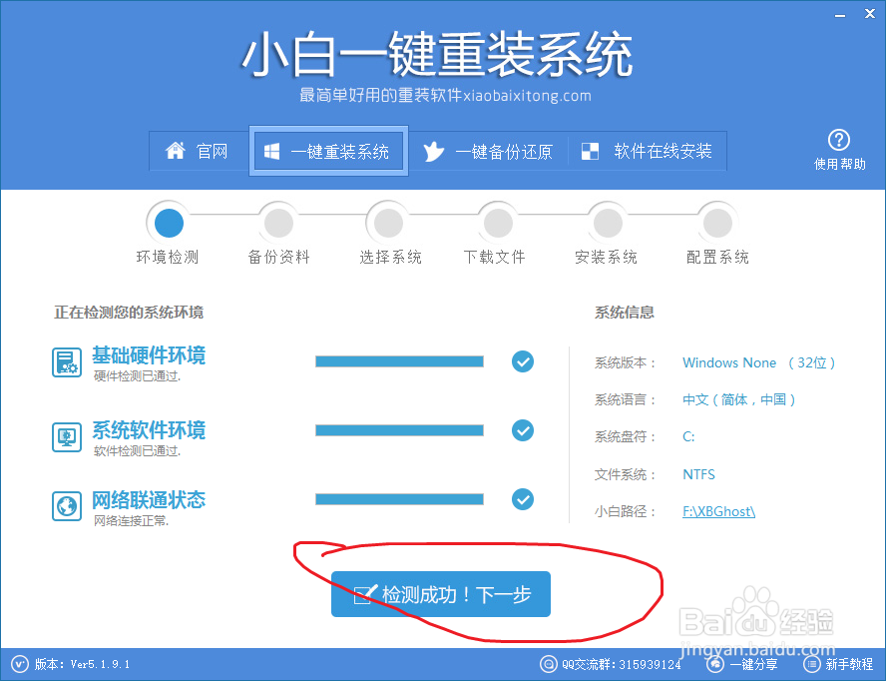Click the 网络连接正常 status text

point(131,521)
